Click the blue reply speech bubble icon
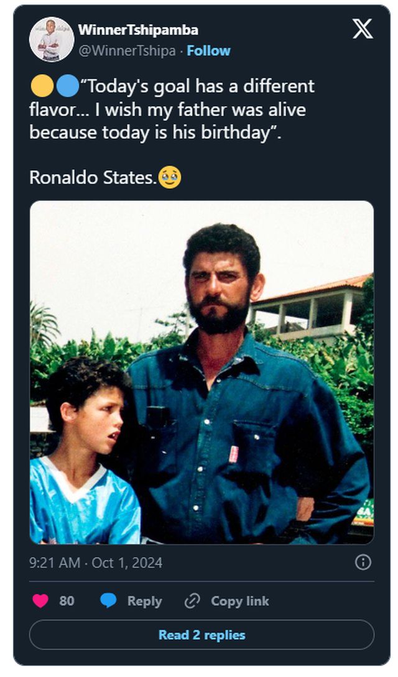Image resolution: width=398 pixels, height=677 pixels. pyautogui.click(x=108, y=601)
